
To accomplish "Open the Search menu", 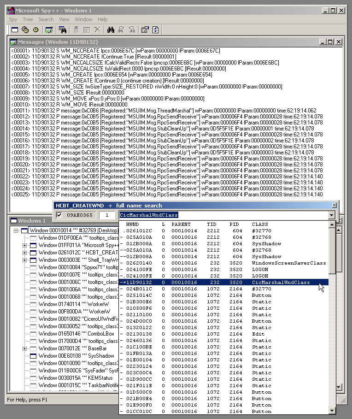I will (x=46, y=19).
